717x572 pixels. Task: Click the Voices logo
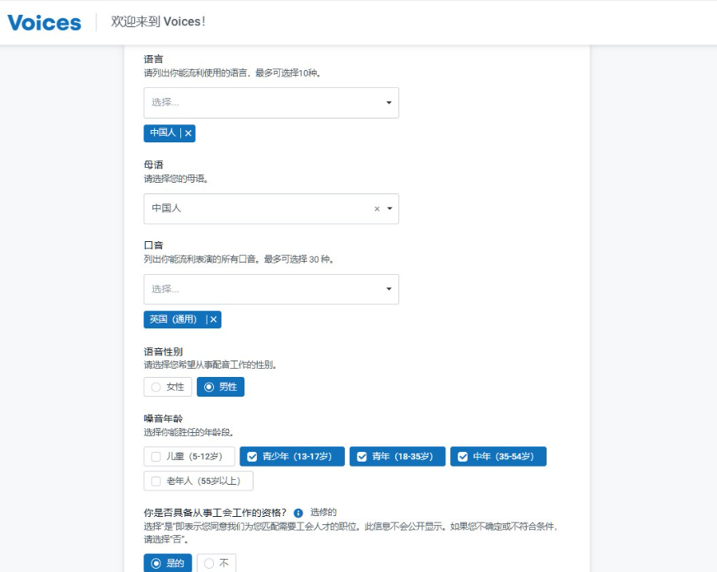[44, 22]
